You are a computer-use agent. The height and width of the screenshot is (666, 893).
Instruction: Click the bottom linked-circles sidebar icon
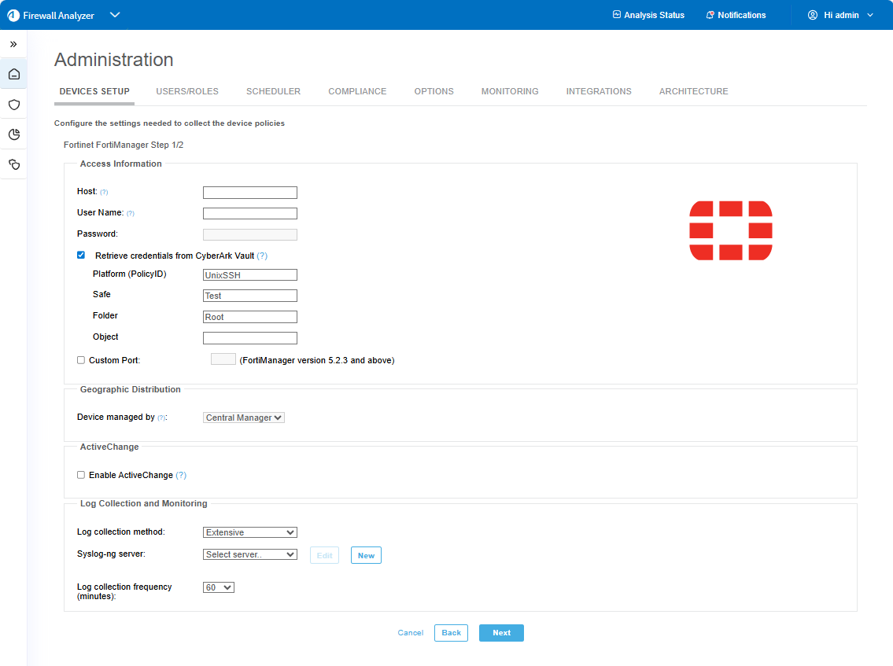13,164
